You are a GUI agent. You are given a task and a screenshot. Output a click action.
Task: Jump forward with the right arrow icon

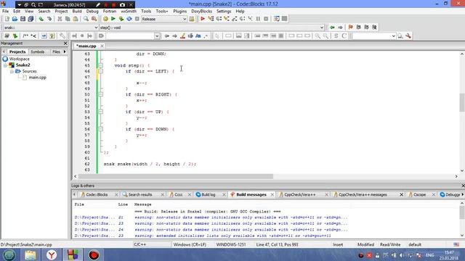340,28
